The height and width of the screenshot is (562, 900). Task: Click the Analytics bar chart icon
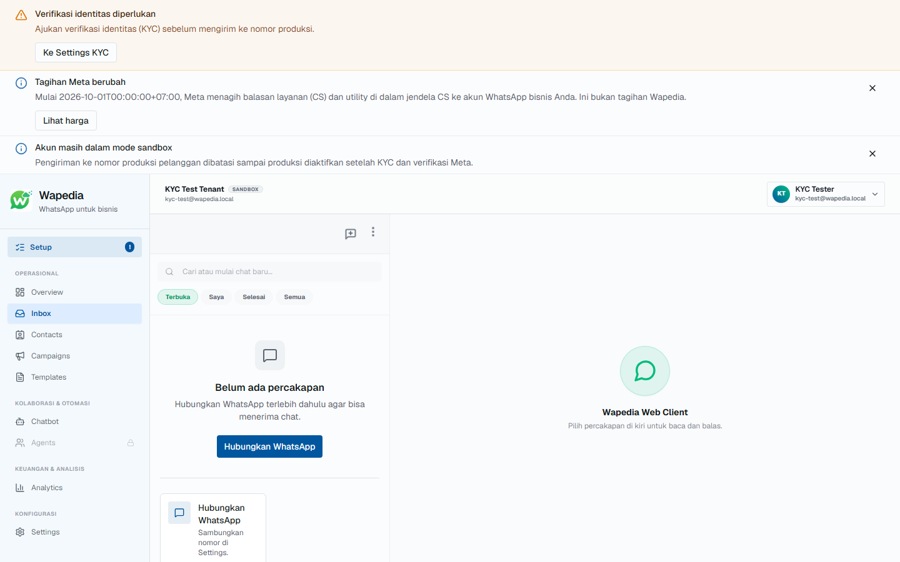[x=20, y=488]
